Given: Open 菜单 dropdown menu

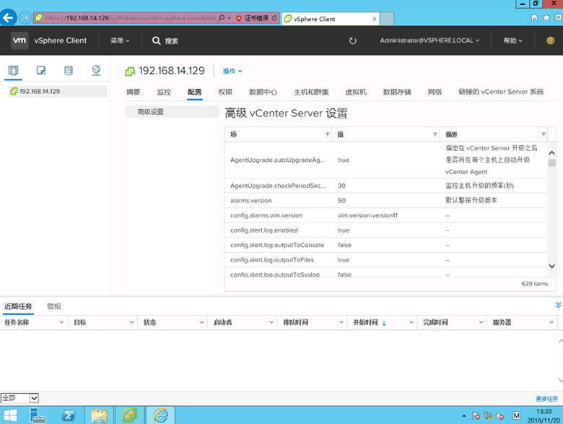Looking at the screenshot, I should coord(120,40).
